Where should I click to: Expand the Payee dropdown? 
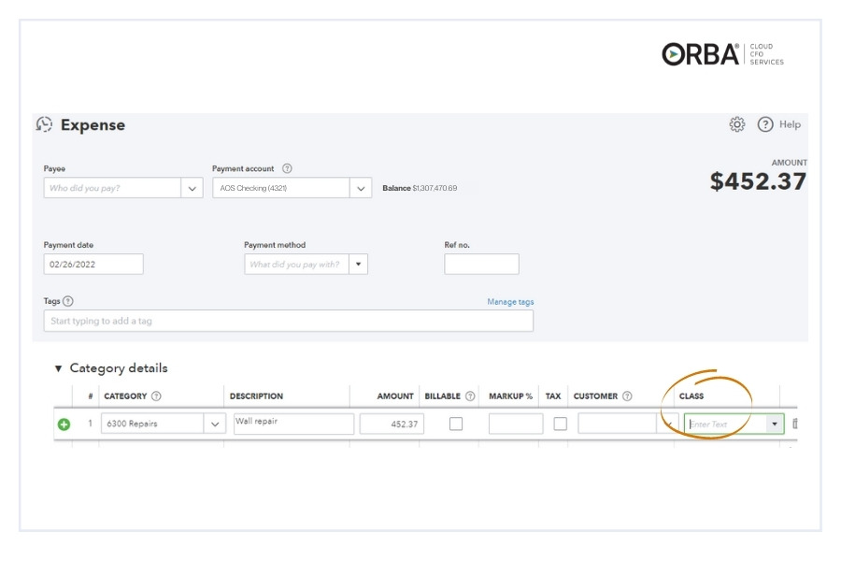[x=192, y=188]
